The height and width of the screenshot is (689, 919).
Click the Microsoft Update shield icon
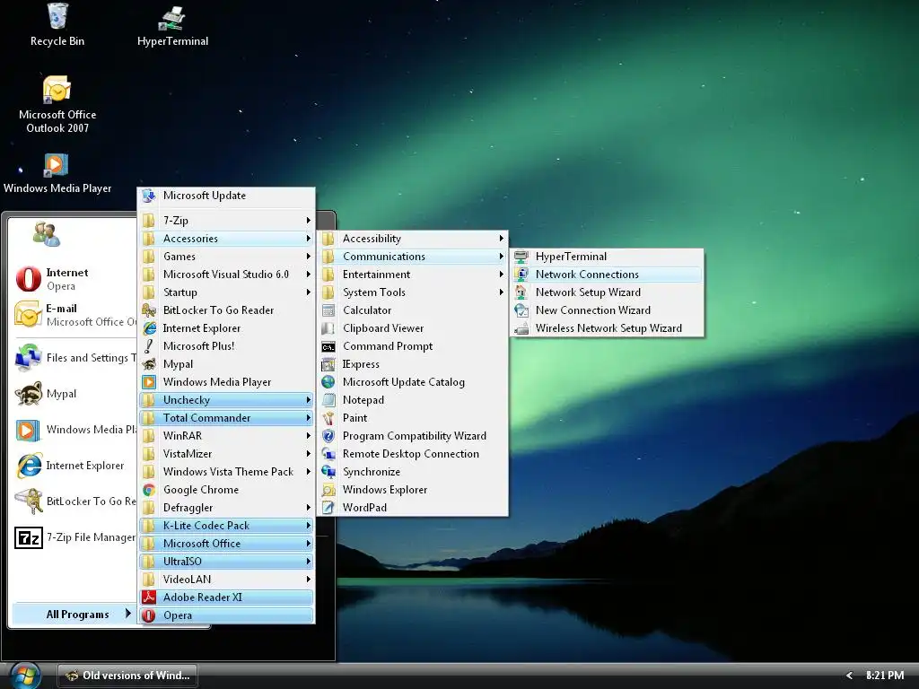click(149, 196)
